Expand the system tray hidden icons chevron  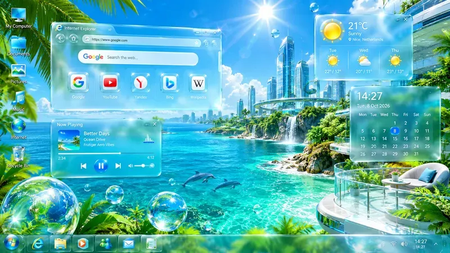pos(436,244)
